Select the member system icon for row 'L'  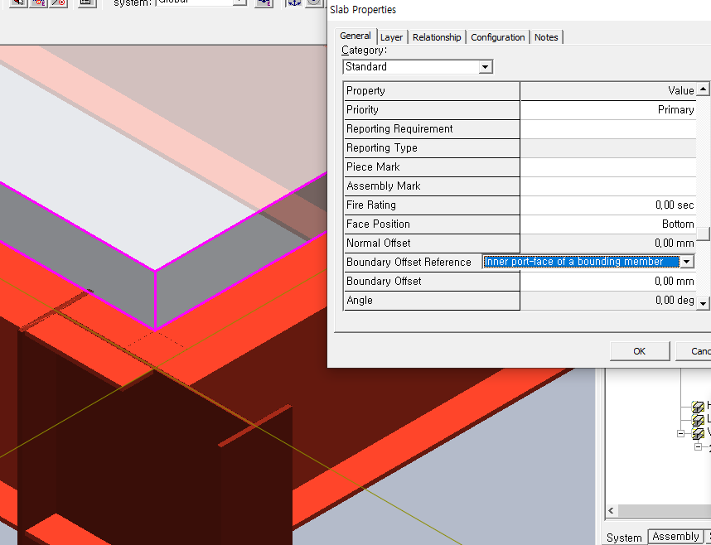pyautogui.click(x=698, y=420)
